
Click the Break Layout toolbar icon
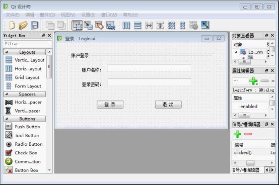point(193,25)
